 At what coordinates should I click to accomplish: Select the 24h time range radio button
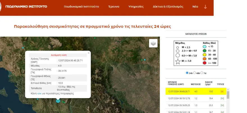click(x=187, y=73)
